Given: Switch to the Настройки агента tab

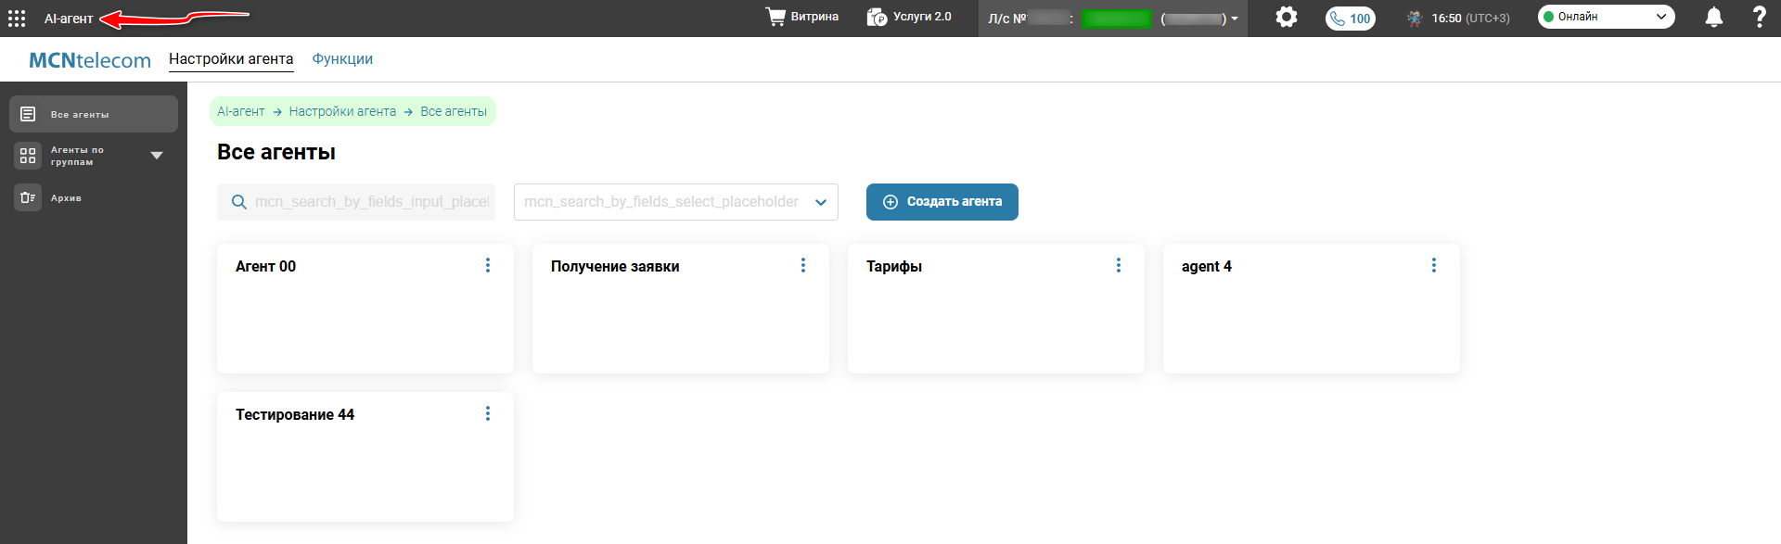Looking at the screenshot, I should coord(231,59).
